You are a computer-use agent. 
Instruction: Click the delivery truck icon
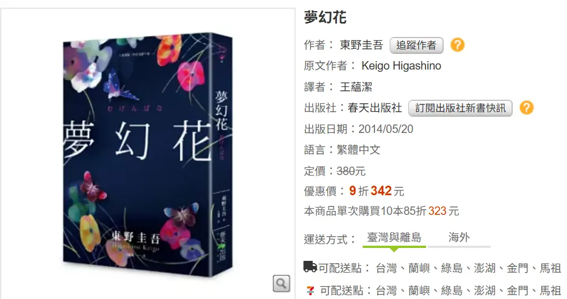pos(310,267)
